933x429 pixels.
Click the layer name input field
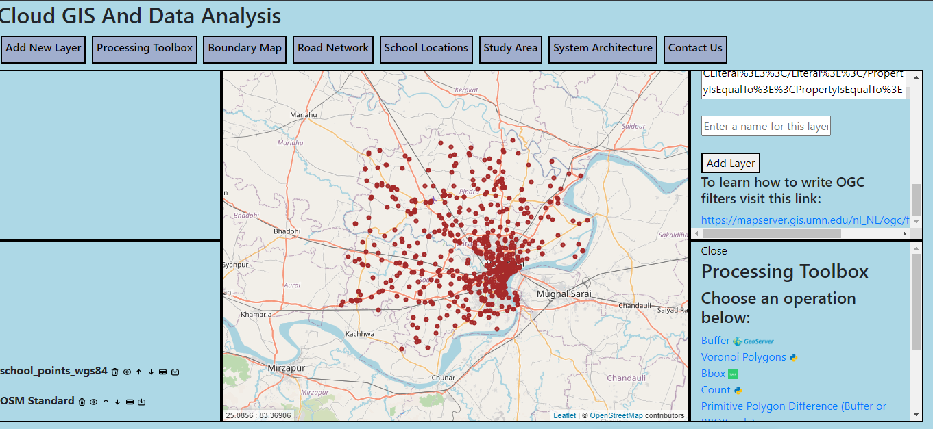coord(766,126)
